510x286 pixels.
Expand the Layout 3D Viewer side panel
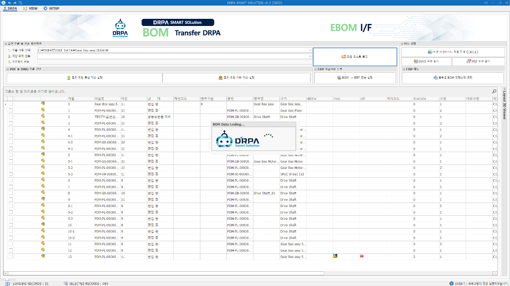point(504,104)
